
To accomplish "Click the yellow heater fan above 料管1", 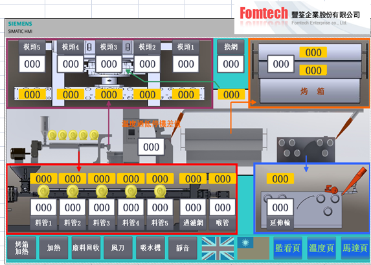I will (43, 191).
